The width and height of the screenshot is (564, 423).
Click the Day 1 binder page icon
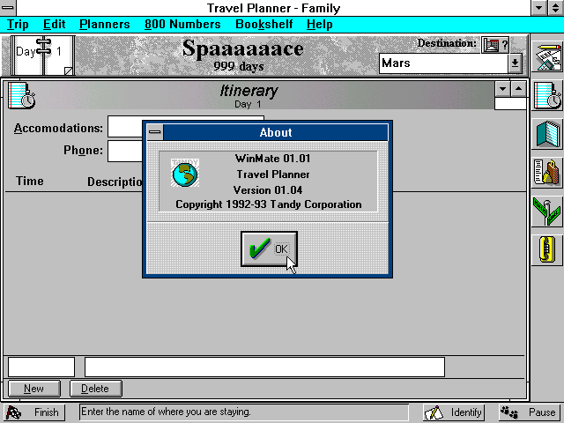pyautogui.click(x=43, y=55)
